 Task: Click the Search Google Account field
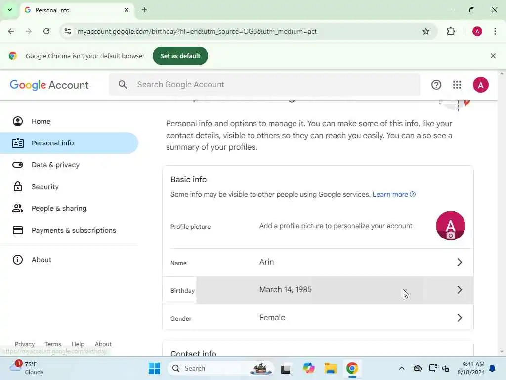tap(265, 85)
